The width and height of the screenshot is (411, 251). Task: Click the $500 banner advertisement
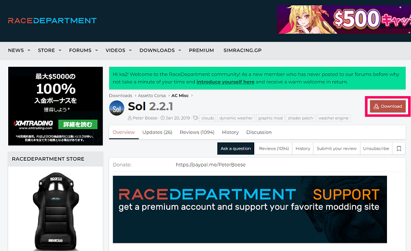(344, 19)
